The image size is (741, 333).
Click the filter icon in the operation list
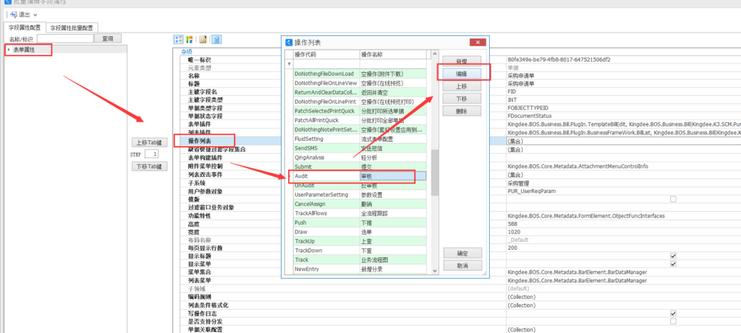coord(290,64)
